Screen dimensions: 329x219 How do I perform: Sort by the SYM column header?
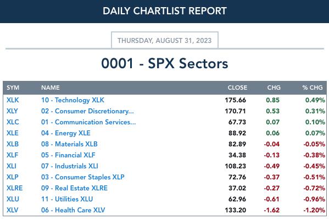click(x=13, y=87)
